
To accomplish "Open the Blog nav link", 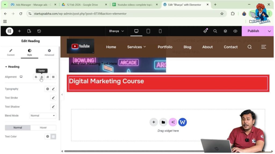I will pyautogui.click(x=187, y=47).
